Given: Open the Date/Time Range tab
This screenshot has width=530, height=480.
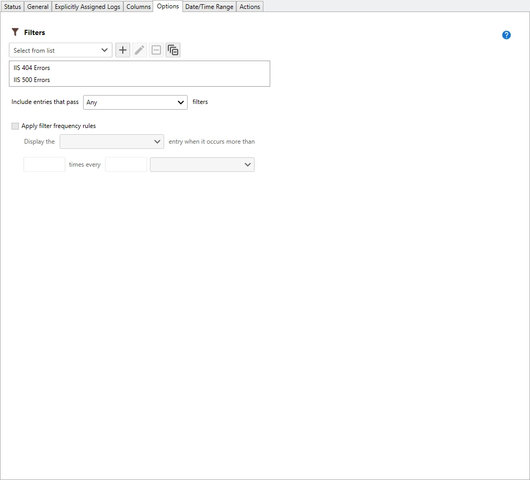Looking at the screenshot, I should pos(209,7).
